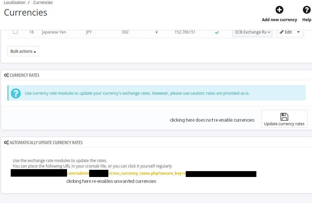Click the Add new currency plus icon
This screenshot has height=203, width=312.
click(x=279, y=10)
